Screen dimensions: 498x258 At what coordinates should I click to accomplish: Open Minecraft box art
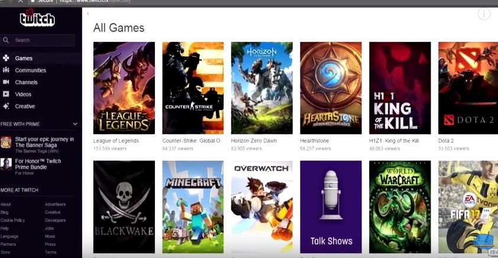[193, 207]
